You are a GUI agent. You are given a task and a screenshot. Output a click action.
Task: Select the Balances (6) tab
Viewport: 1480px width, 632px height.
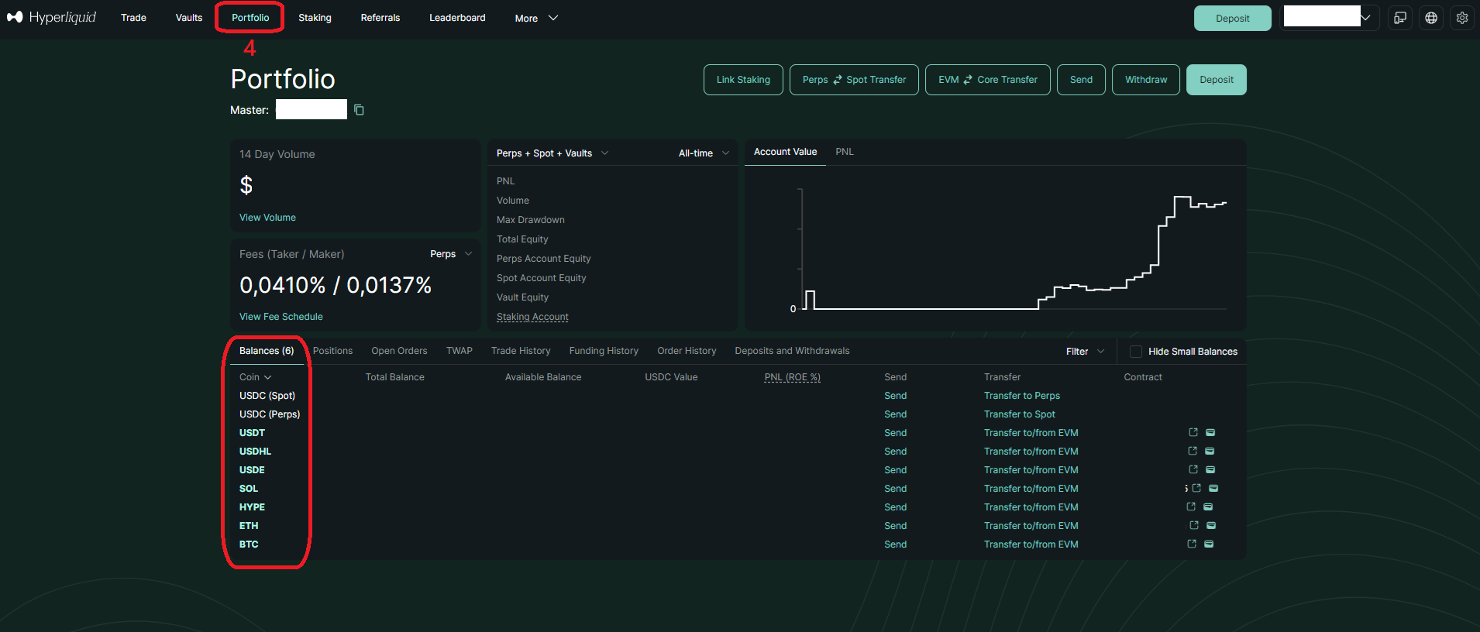pyautogui.click(x=267, y=351)
